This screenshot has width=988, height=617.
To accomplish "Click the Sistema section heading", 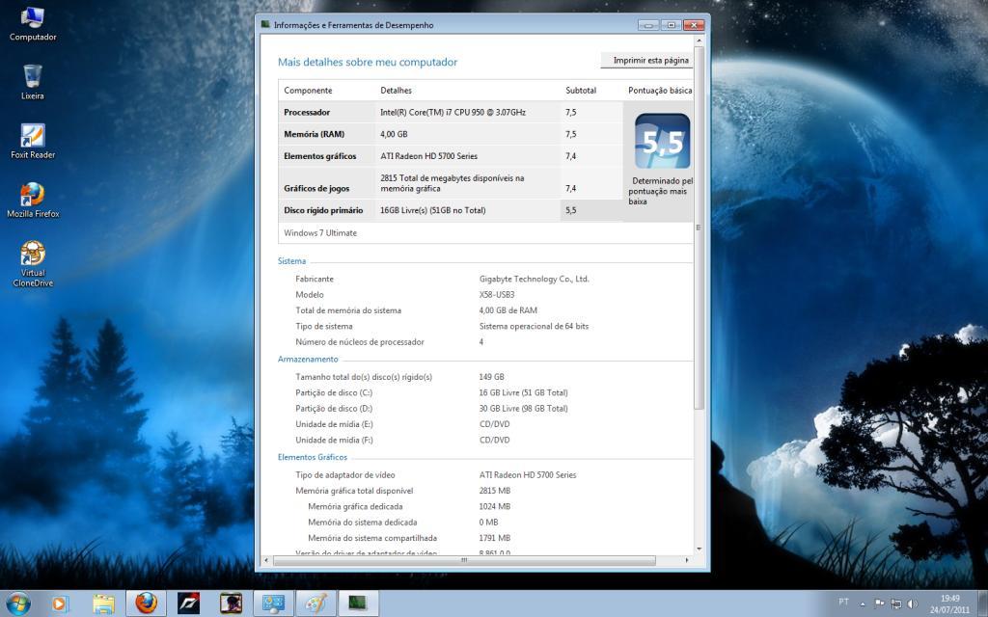I will pyautogui.click(x=291, y=261).
